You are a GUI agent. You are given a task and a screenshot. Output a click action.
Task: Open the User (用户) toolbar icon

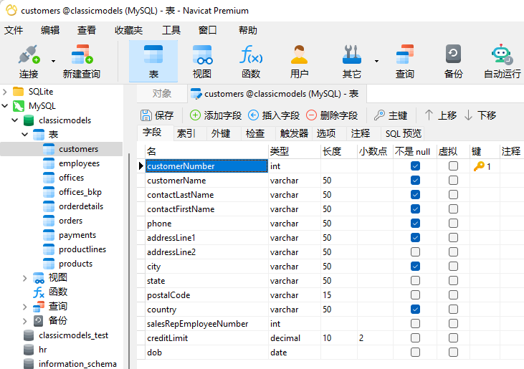[299, 54]
